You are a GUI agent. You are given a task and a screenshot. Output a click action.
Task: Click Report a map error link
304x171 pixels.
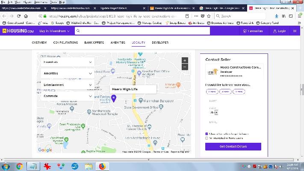(x=180, y=152)
